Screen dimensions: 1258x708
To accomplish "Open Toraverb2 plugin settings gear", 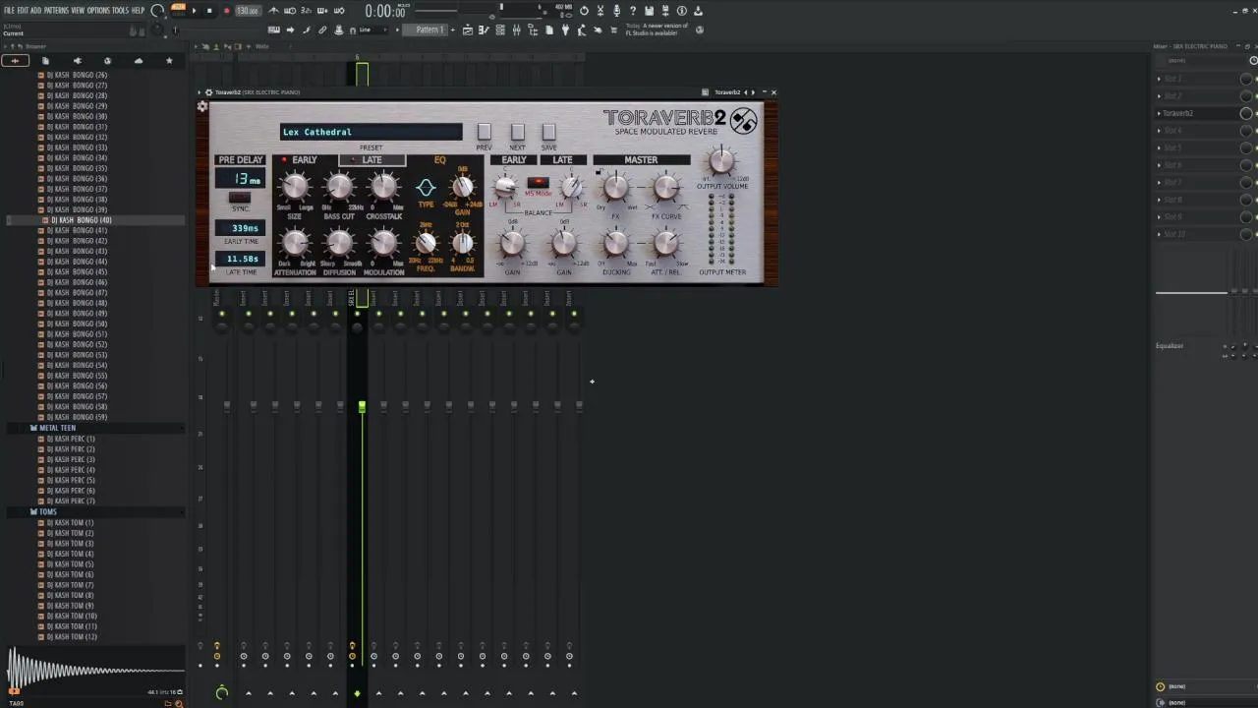I will coord(202,106).
